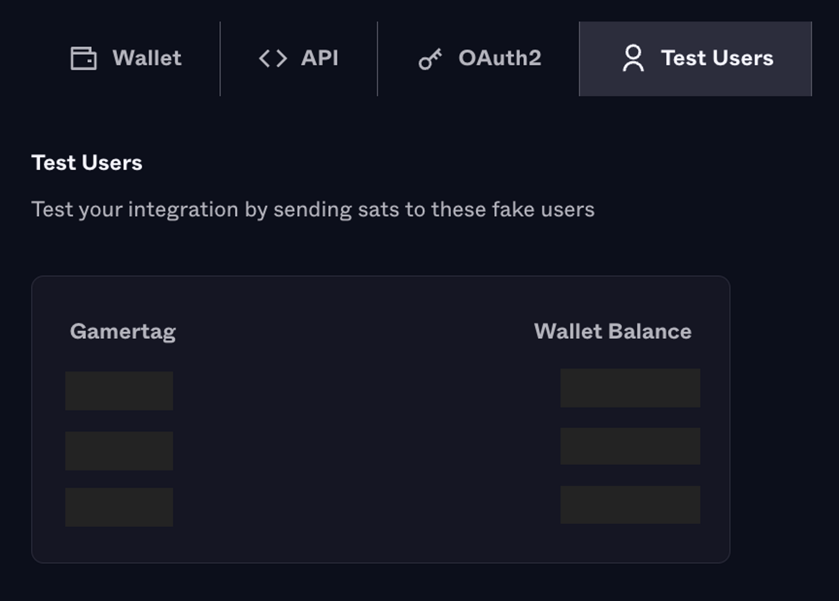Click the word 'integration' in the description
The height and width of the screenshot is (601, 839).
(x=183, y=210)
